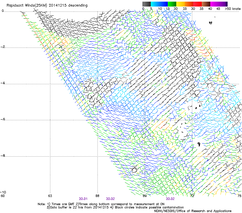The image size is (242, 213).
Task: Click the magenta 40-45 knots legend swatch
Action: coord(215,4)
